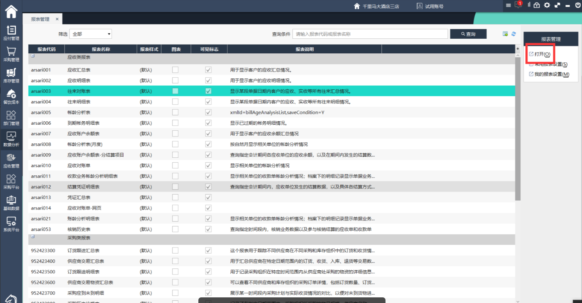Viewport: 582px width, 303px height.
Task: Collapse the 采购类报表 group
Action: (33, 237)
